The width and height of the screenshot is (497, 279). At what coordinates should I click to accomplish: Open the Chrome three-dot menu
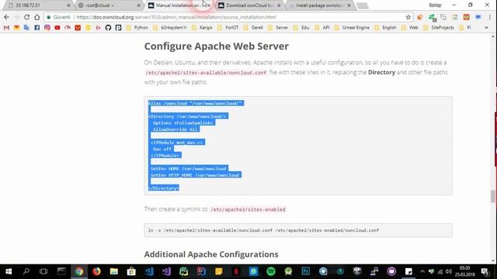tap(490, 17)
